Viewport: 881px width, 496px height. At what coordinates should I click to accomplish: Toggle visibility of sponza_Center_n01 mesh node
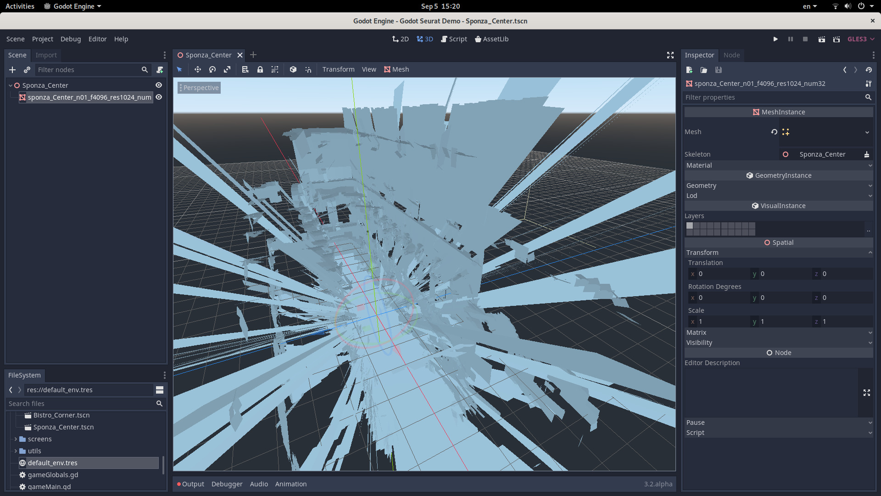point(159,97)
